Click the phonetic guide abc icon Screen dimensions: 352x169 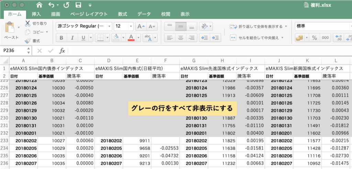(148, 38)
